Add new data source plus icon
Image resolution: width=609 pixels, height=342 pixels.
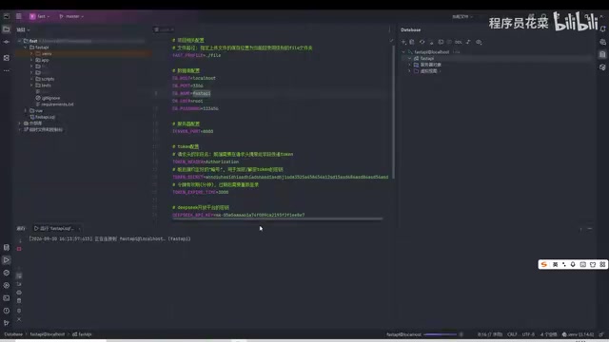coord(403,42)
